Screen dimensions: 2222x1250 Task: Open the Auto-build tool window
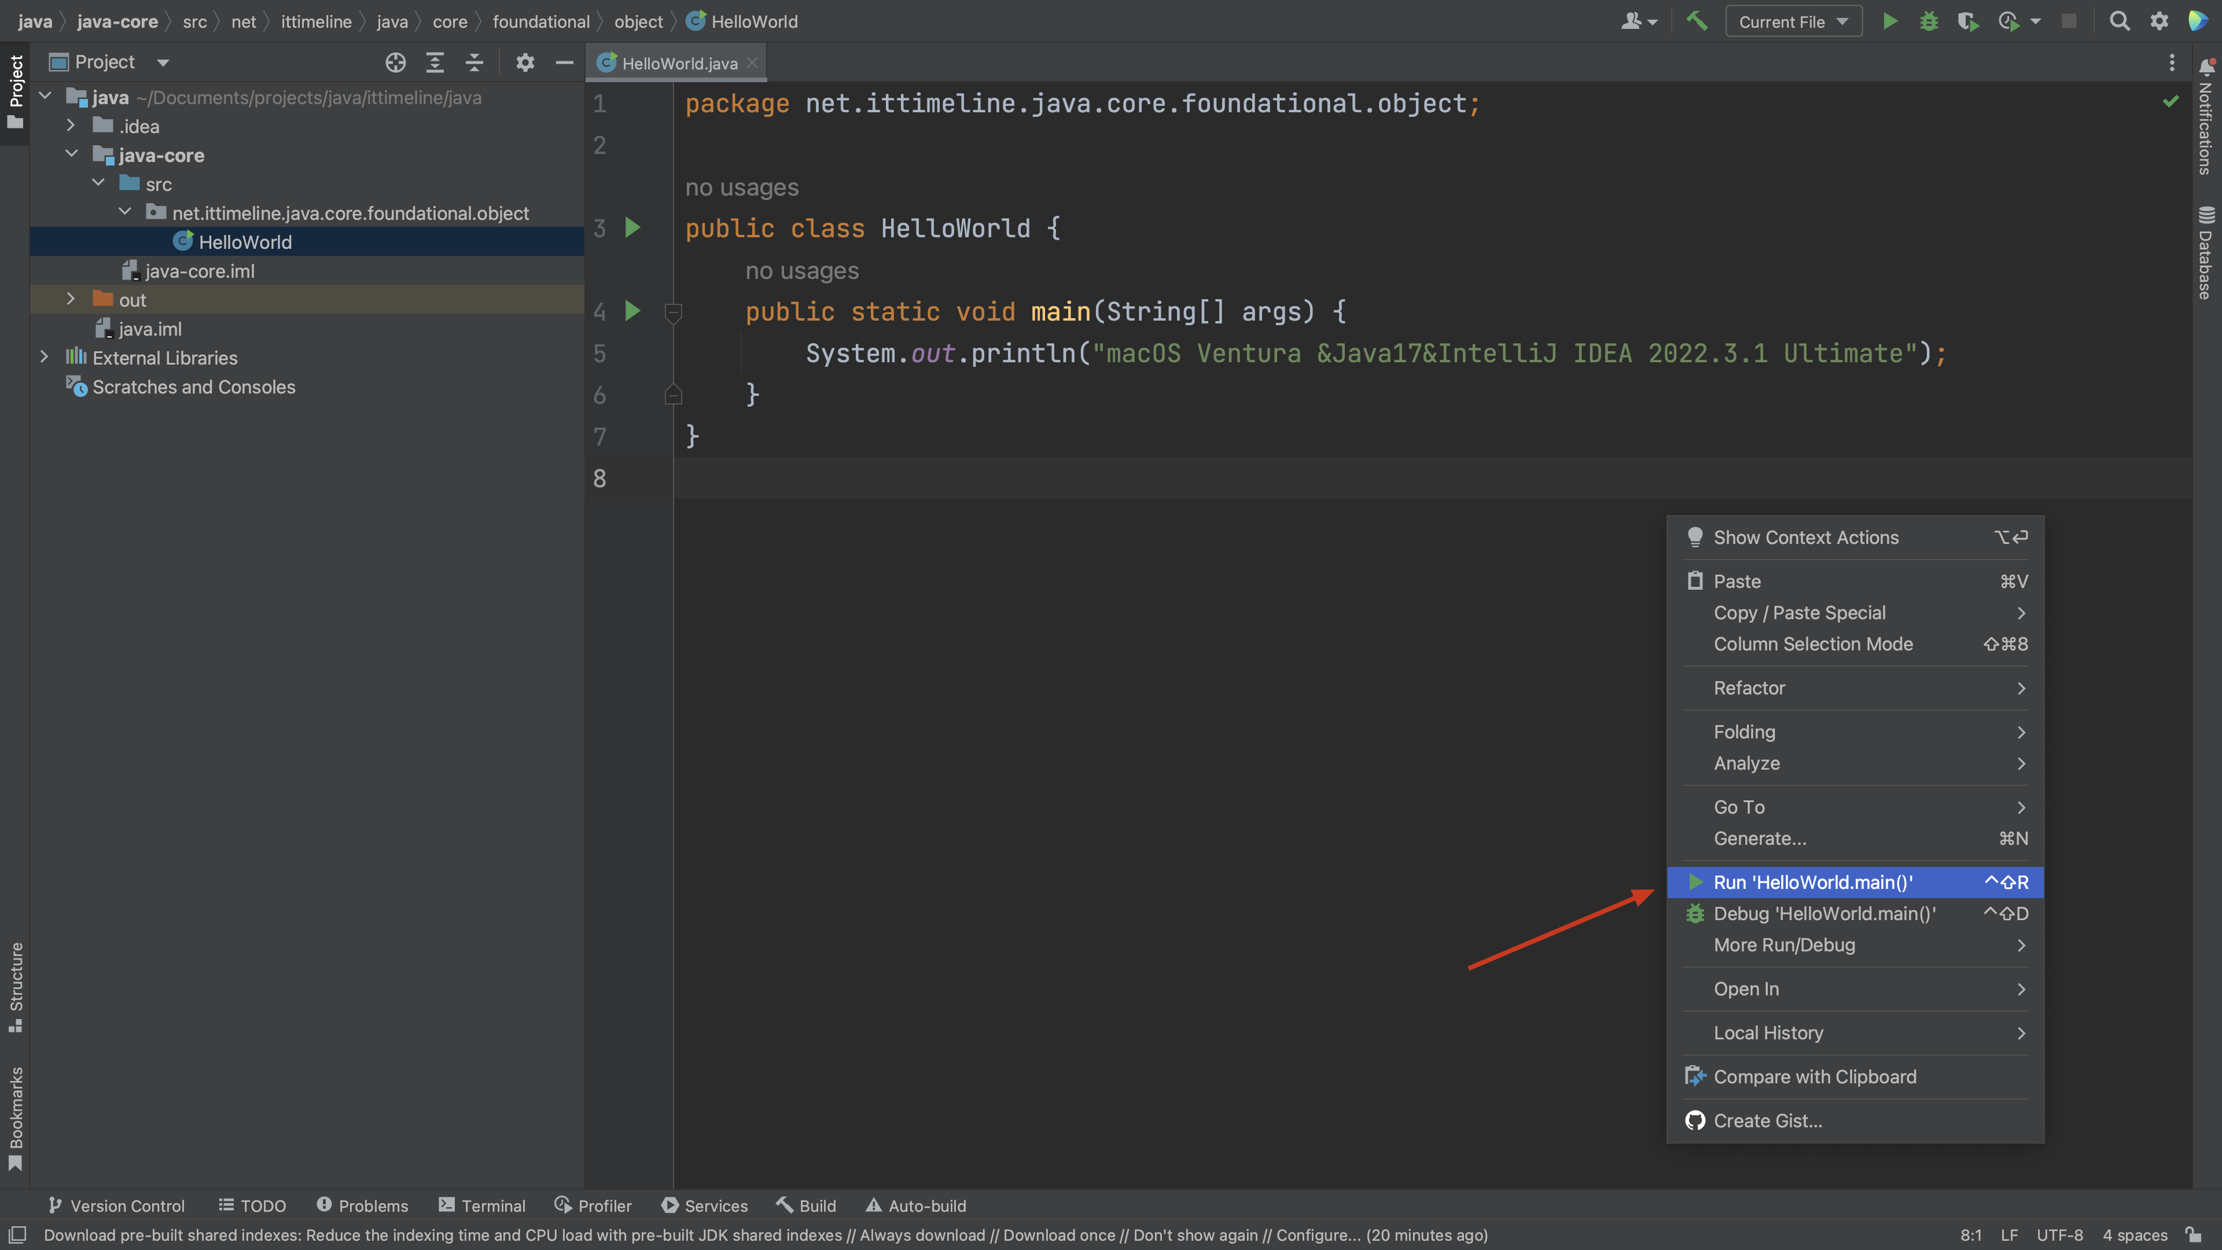(916, 1206)
